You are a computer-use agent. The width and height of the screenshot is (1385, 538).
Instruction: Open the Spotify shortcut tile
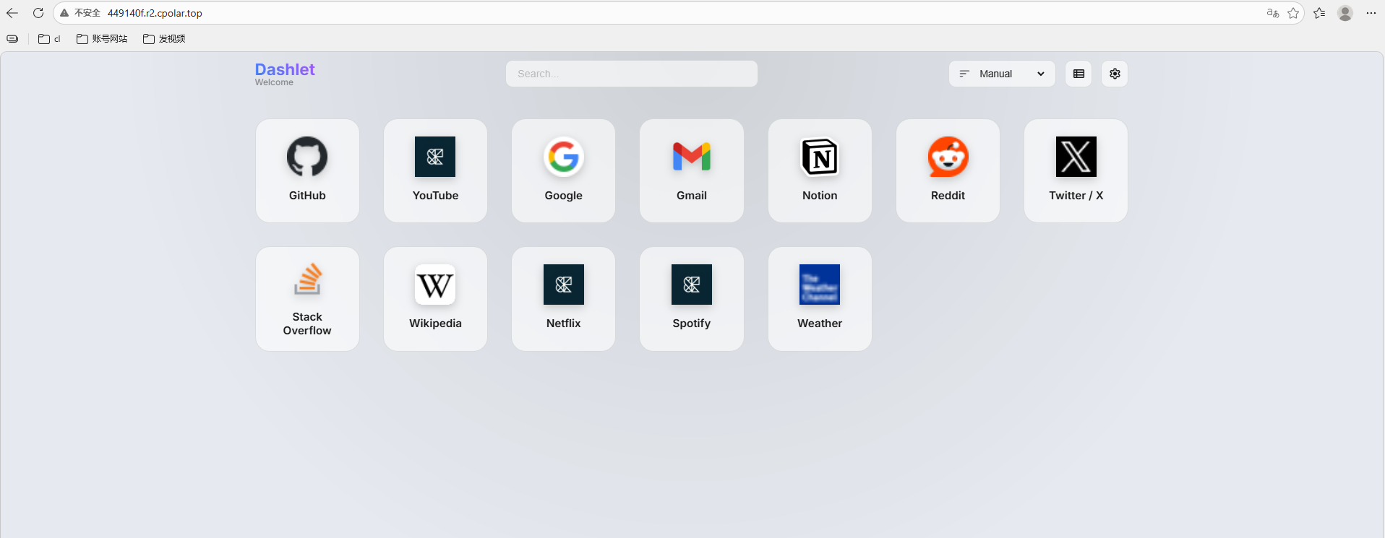pos(691,299)
